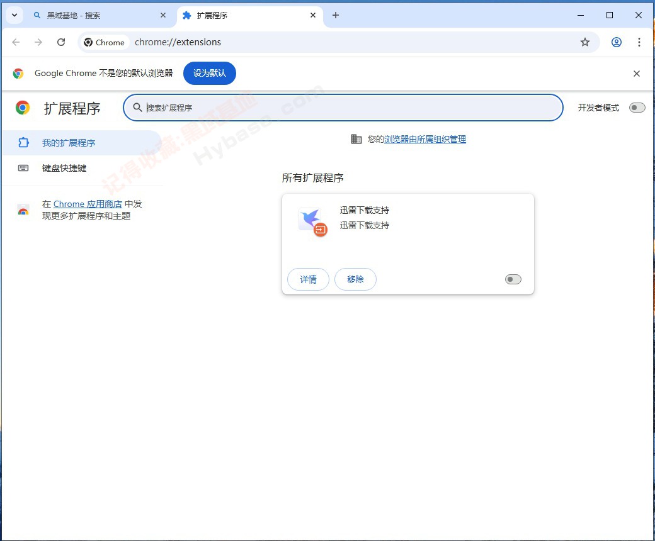Screen dimensions: 655x541
Task: Click 设为默认 button
Action: tap(210, 73)
